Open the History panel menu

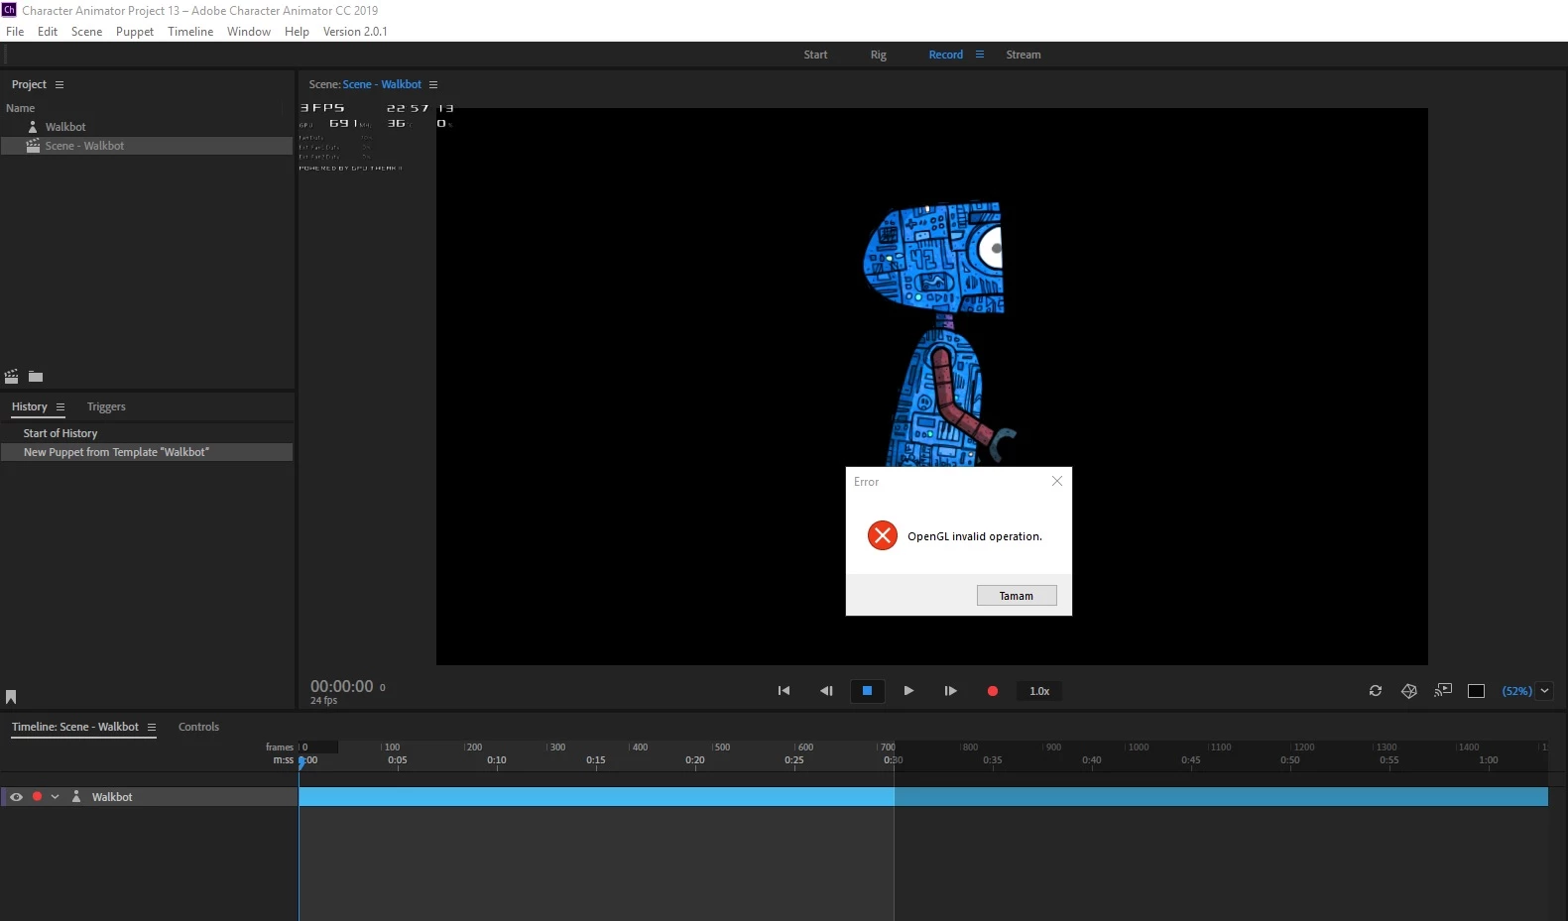pos(60,407)
